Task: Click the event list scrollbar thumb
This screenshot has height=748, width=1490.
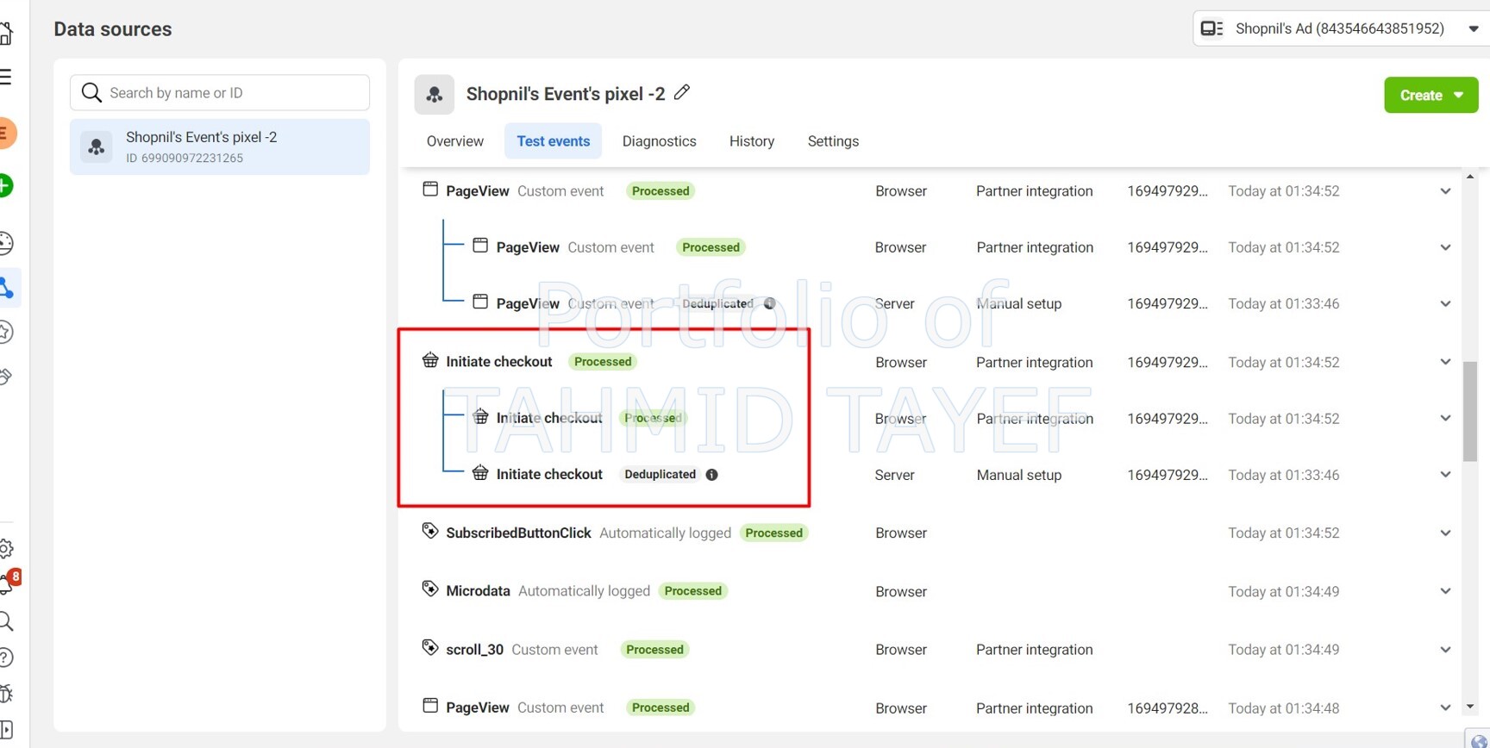Action: (1470, 411)
